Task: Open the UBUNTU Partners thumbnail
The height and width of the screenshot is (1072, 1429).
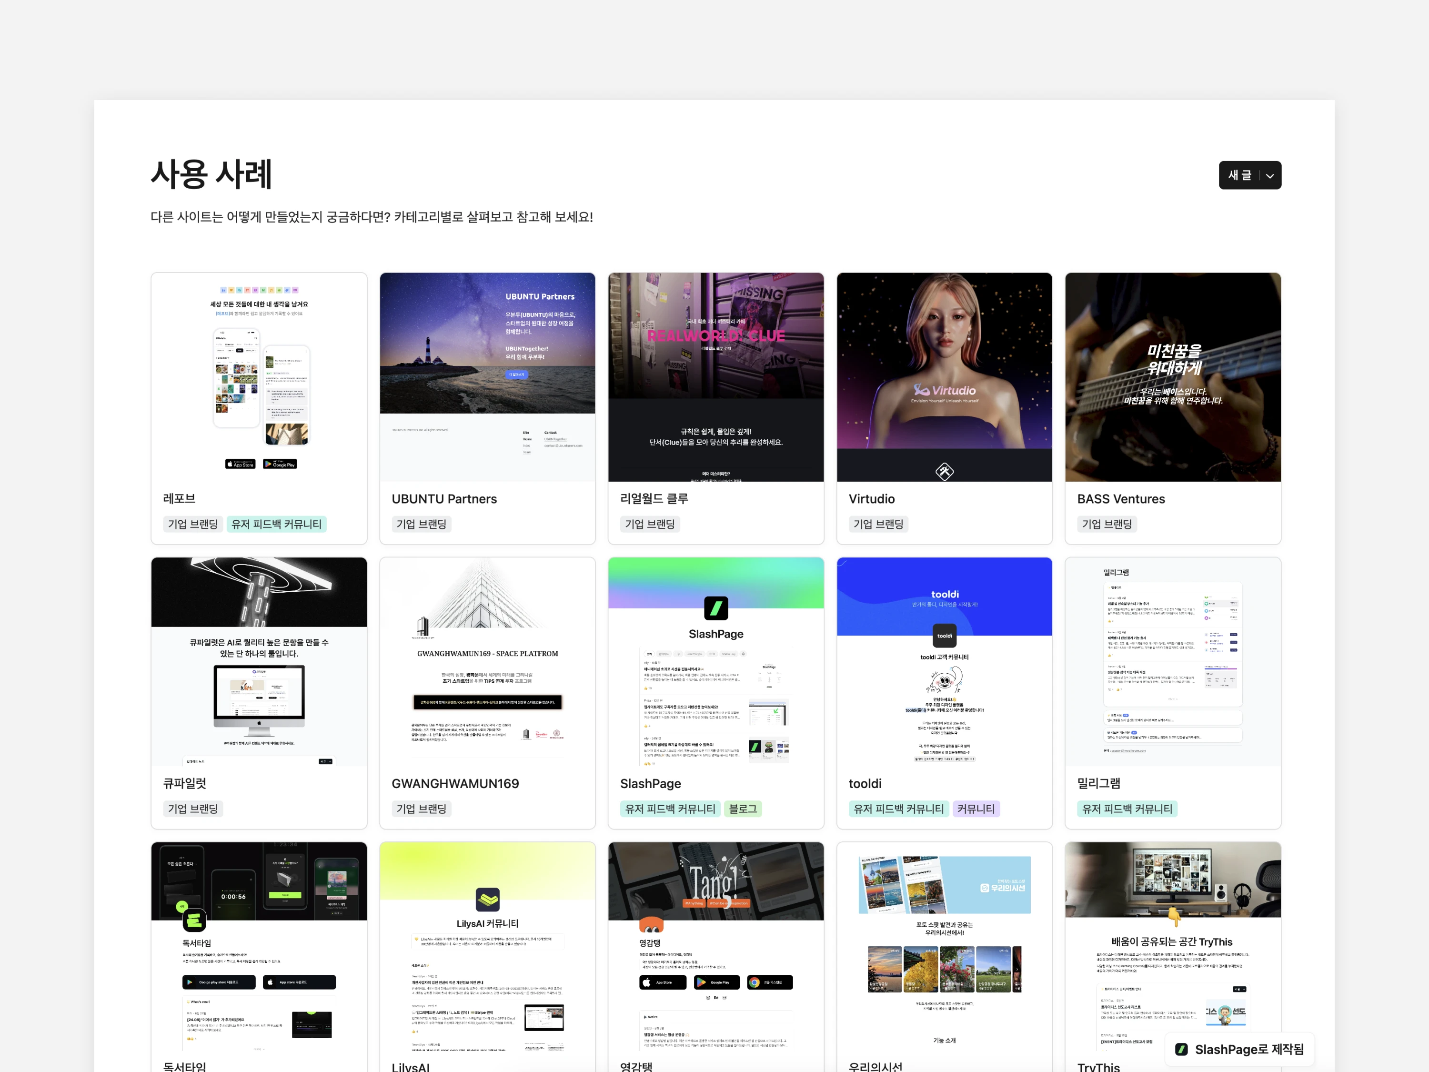Action: click(488, 377)
